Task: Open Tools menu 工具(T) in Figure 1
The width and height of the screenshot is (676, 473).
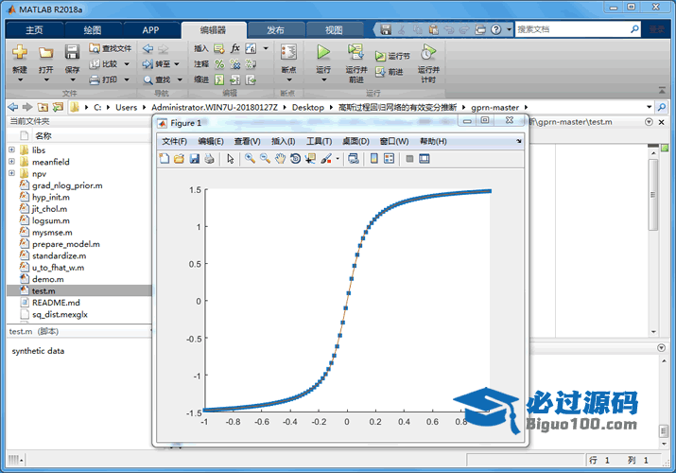Action: pyautogui.click(x=319, y=141)
